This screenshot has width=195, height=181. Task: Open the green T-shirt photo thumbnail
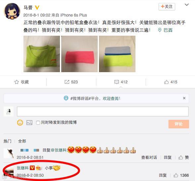[42, 54]
